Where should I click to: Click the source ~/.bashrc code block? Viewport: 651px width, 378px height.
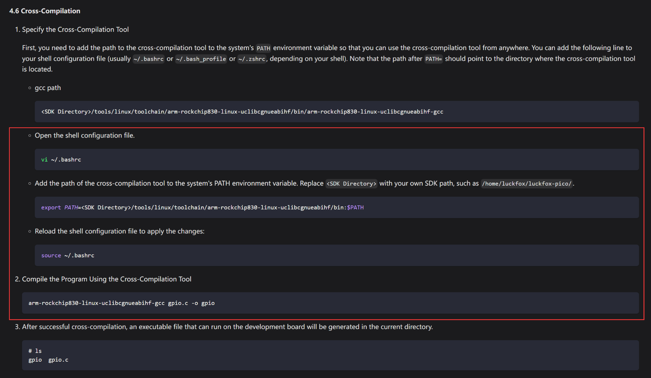click(337, 255)
